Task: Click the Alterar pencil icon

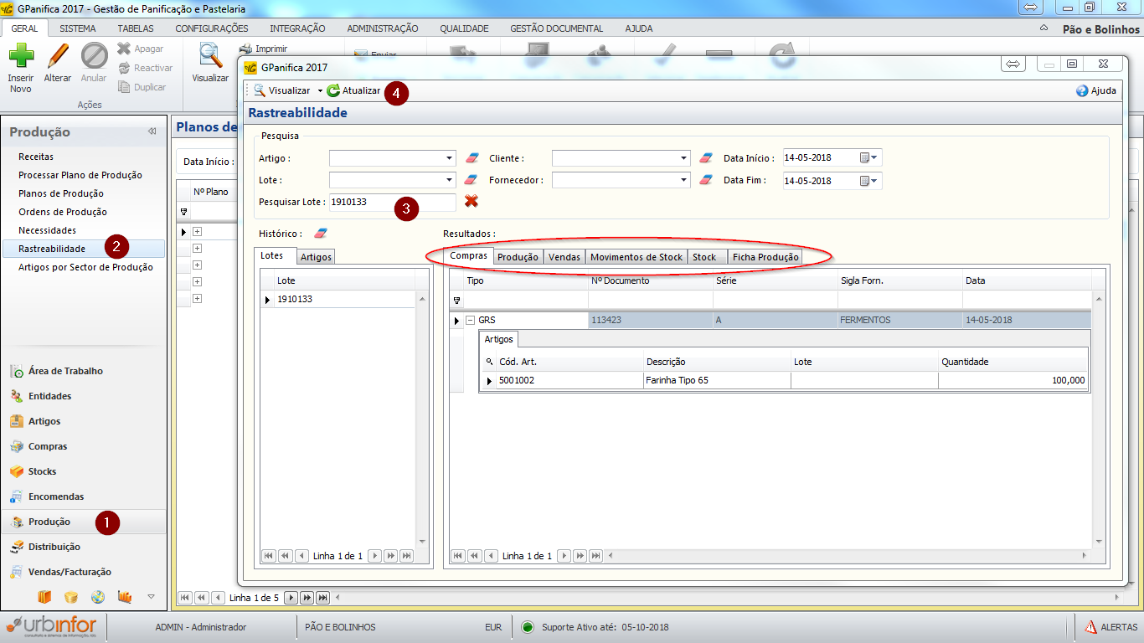Action: [x=58, y=57]
